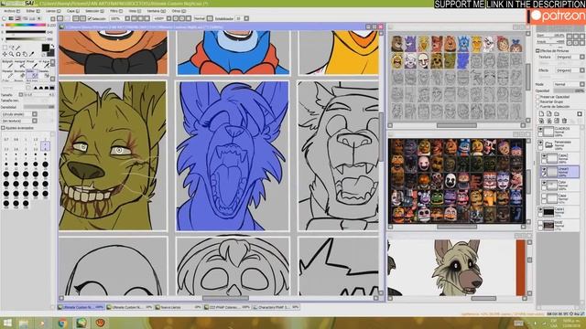Select the hand pan tool
The height and width of the screenshot is (329, 586).
click(25, 54)
